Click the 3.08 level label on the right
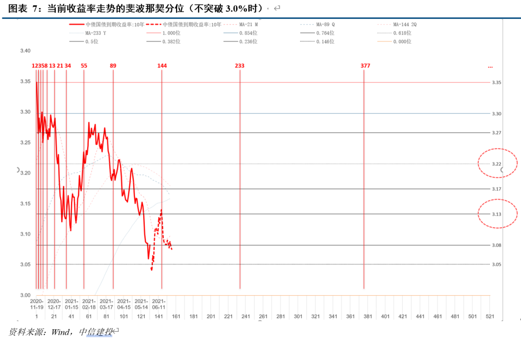Viewport: 521px width, 340px height. [496, 245]
